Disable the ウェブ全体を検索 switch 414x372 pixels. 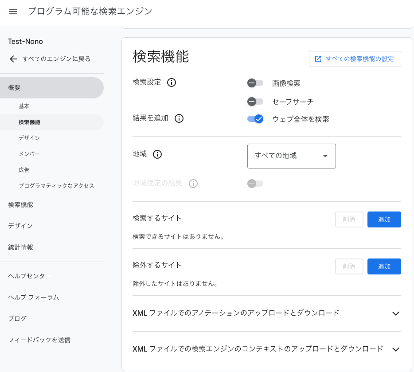[x=255, y=119]
